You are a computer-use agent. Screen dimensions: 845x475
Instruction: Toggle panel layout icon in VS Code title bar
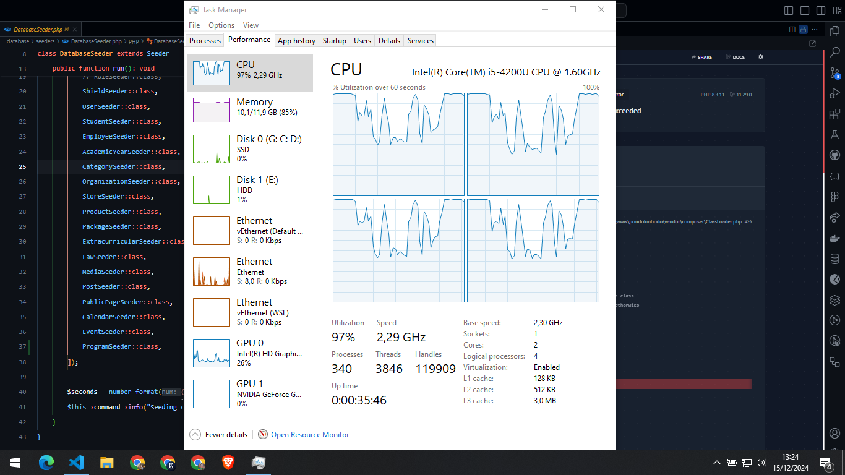click(805, 11)
